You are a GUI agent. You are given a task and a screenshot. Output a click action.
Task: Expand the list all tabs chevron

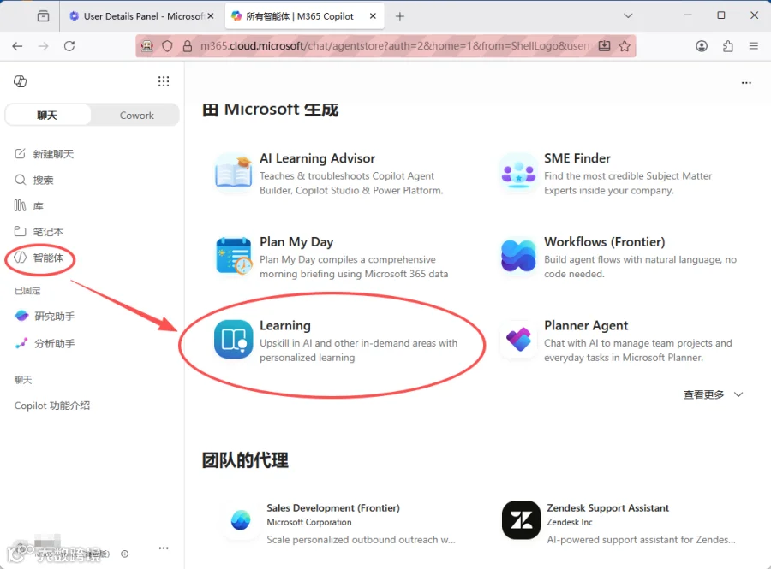tap(628, 16)
